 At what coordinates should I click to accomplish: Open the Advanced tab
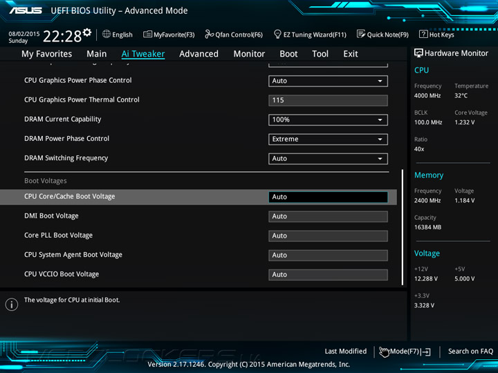coord(199,54)
